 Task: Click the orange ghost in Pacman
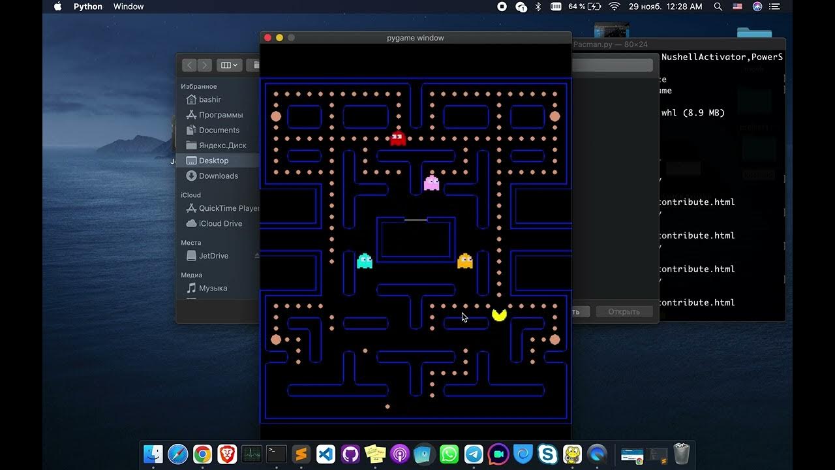tap(465, 261)
